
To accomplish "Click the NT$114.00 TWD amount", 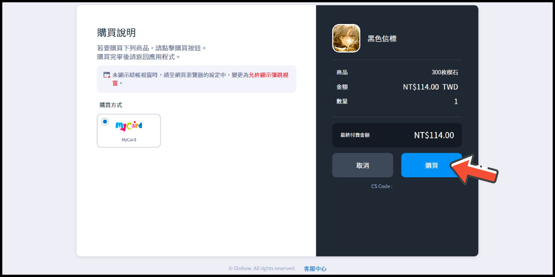I will [430, 87].
